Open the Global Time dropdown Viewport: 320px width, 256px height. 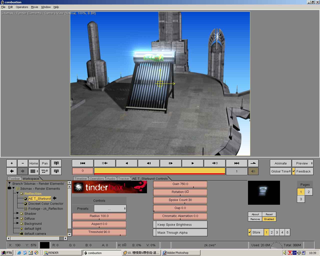click(x=281, y=171)
